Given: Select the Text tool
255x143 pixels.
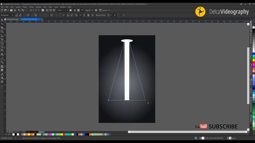Looking at the screenshot, I should tap(2, 54).
